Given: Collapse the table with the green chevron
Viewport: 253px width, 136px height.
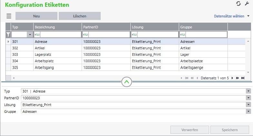Looking at the screenshot, I should (126, 82).
